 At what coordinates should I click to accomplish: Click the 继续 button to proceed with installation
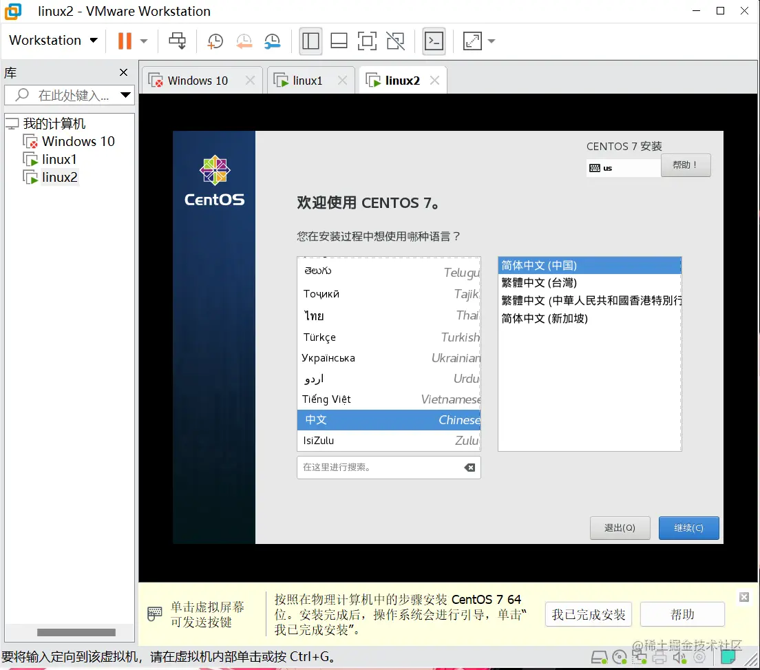click(688, 527)
